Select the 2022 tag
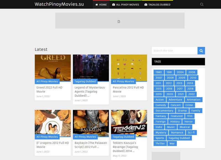 [x=191, y=94]
